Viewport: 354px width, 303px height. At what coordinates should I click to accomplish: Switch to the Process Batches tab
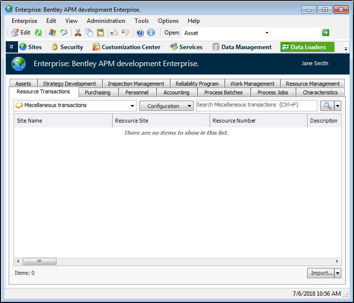[223, 92]
